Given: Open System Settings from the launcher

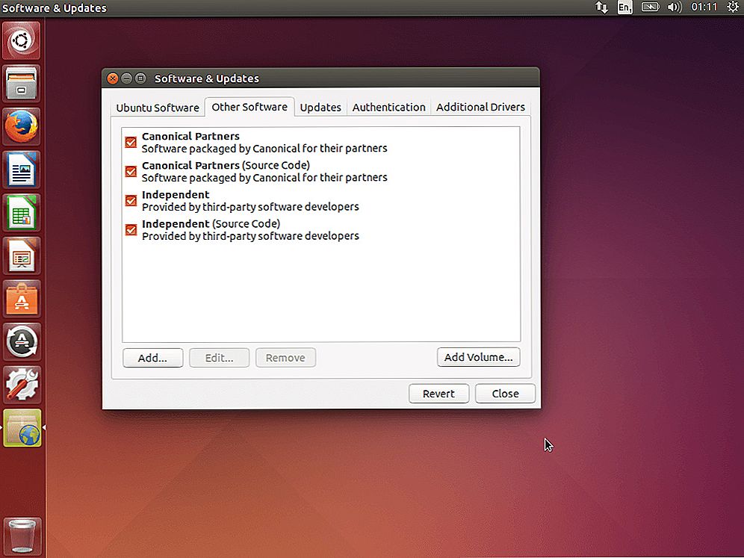Looking at the screenshot, I should click(x=22, y=385).
